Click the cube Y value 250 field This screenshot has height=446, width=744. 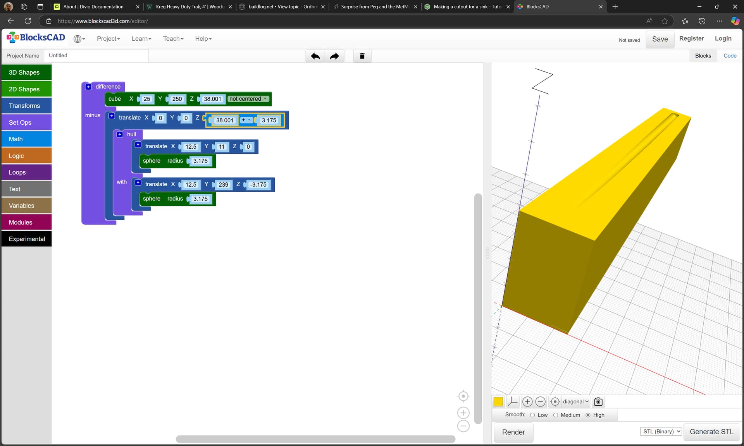[177, 99]
